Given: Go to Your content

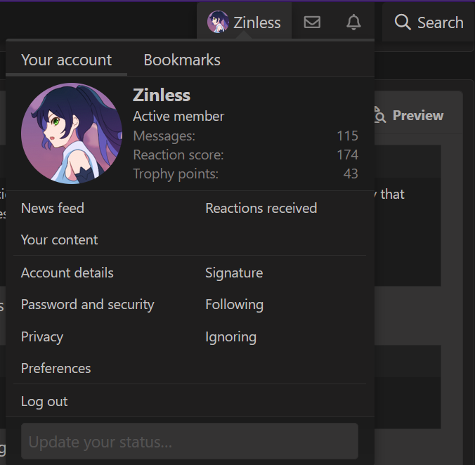Looking at the screenshot, I should coord(60,240).
